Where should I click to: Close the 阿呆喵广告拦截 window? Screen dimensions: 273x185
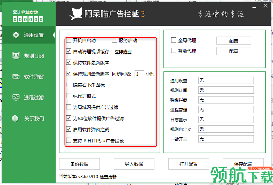(265, 6)
